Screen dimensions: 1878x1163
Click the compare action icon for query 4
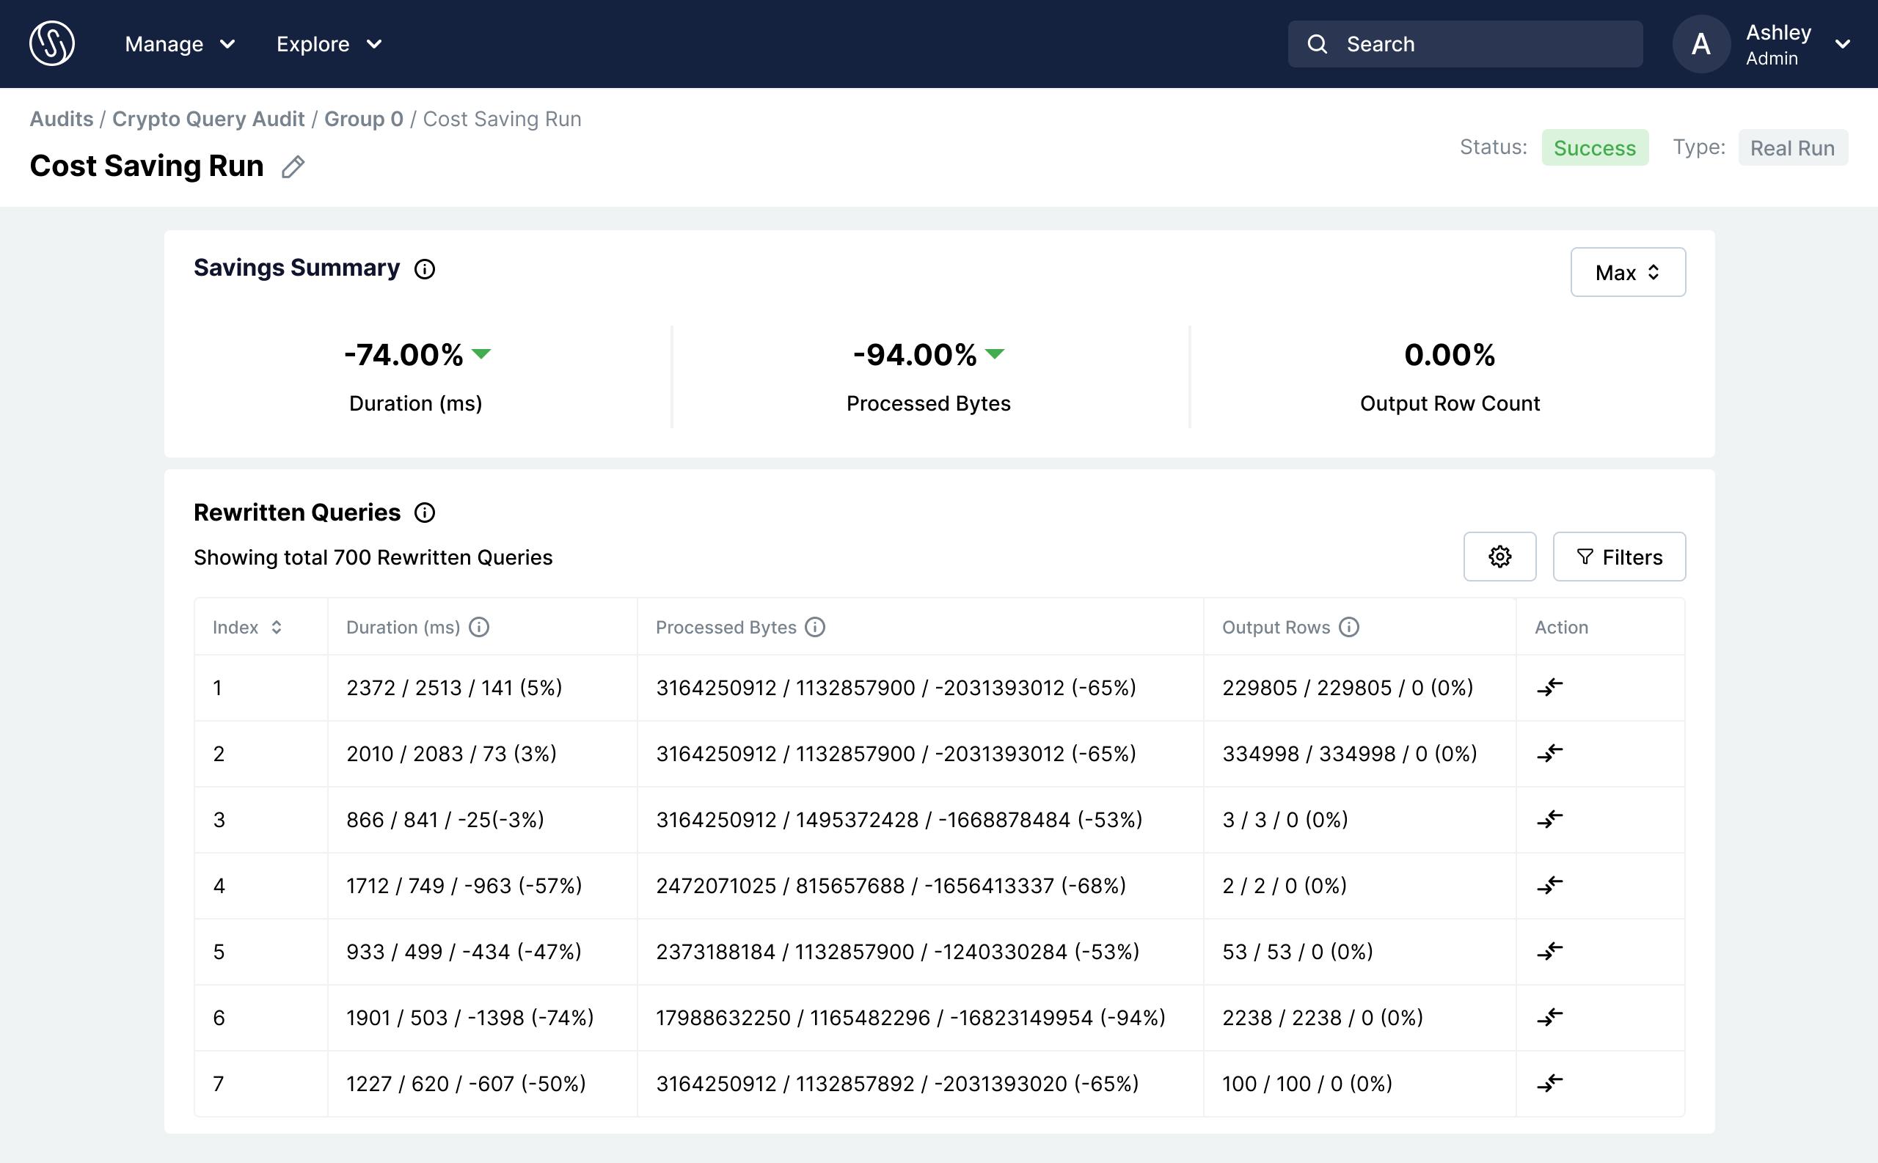pos(1549,885)
